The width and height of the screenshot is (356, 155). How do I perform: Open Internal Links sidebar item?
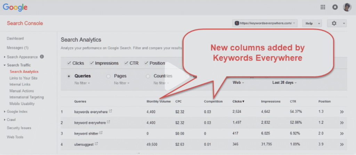(x=20, y=84)
